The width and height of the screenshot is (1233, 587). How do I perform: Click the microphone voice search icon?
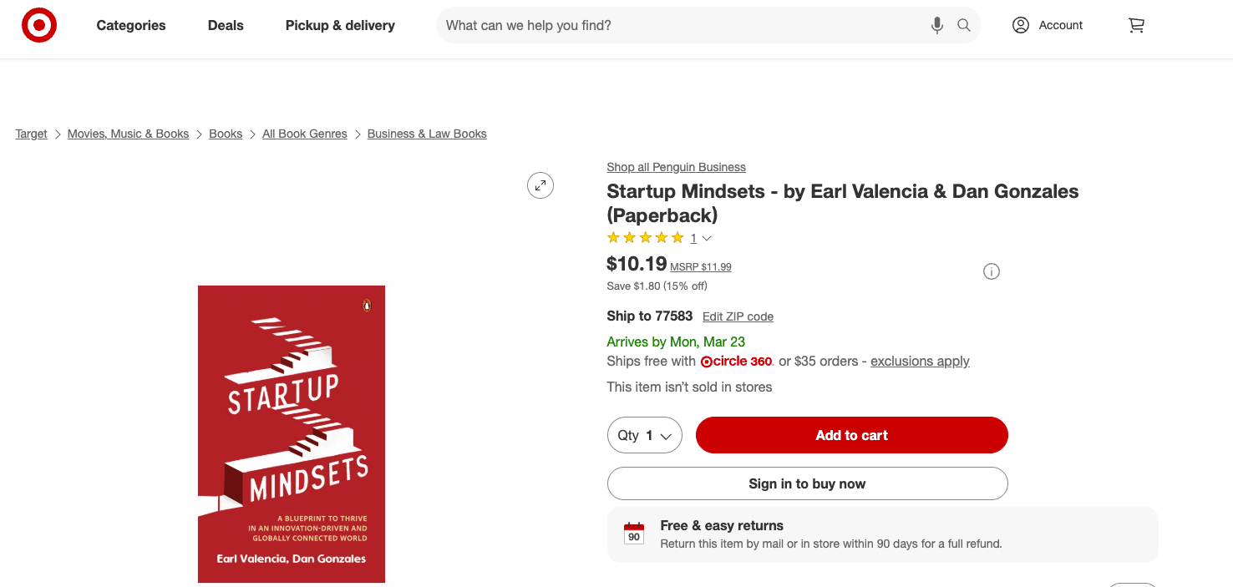tap(937, 25)
